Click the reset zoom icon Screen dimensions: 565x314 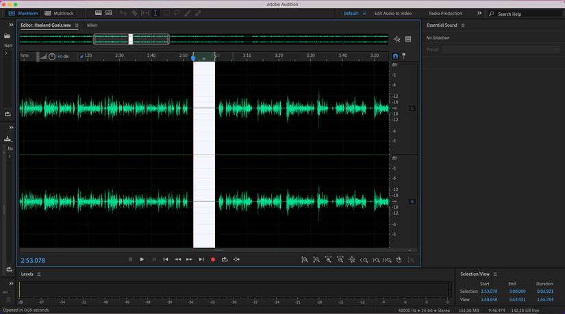[x=399, y=260]
